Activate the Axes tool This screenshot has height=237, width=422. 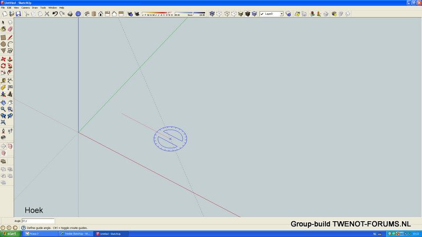tap(3, 94)
